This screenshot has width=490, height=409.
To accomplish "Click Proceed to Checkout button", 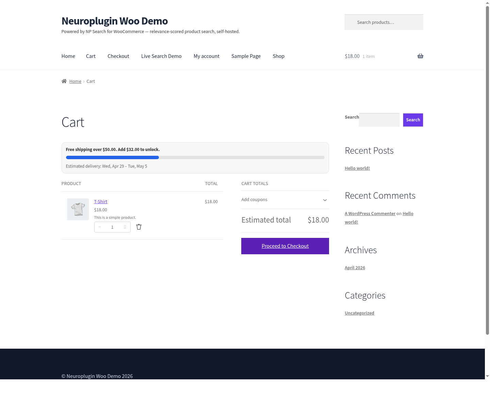I will point(285,246).
